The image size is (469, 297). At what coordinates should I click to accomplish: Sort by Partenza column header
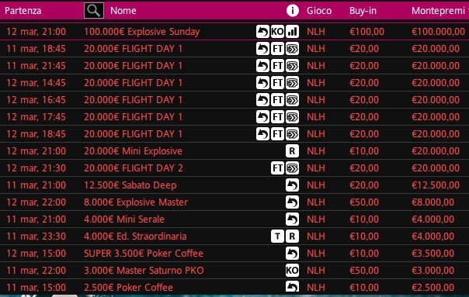23,11
